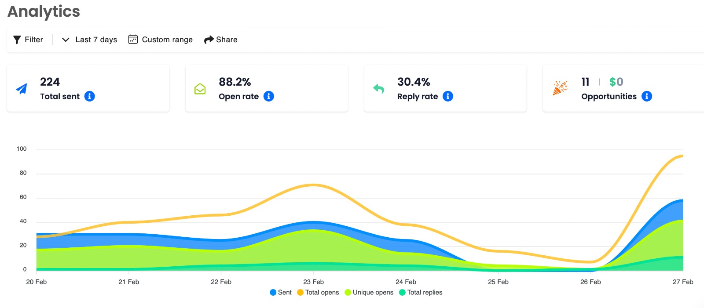Toggle the Total replies legend item

pos(421,292)
